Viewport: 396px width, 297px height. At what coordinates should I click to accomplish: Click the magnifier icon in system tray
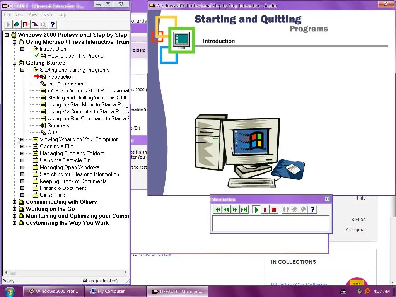367,291
